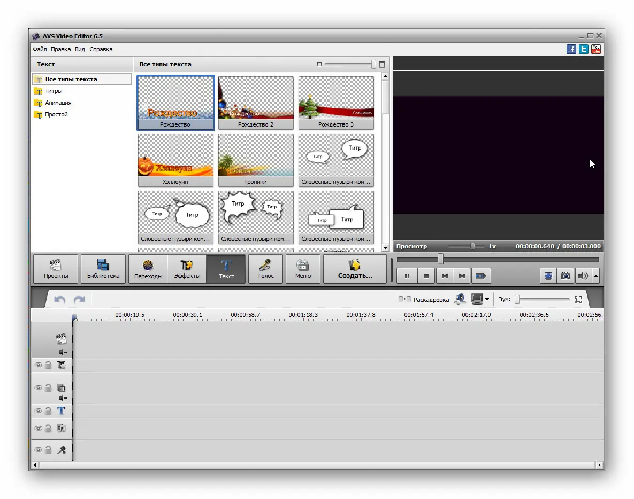Screen dimensions: 634x499
Task: Mute preview sound with the speaker button
Action: point(583,276)
